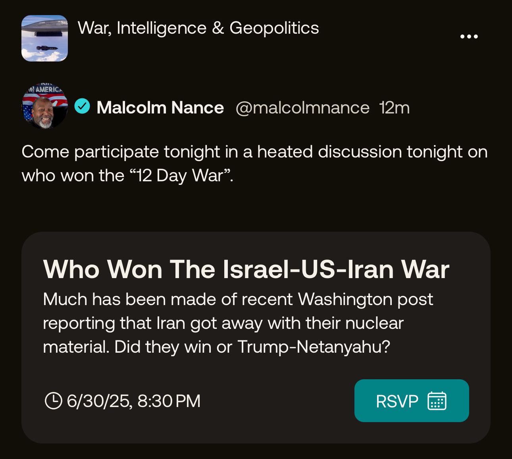Click the 8:30 PM event time

[169, 401]
